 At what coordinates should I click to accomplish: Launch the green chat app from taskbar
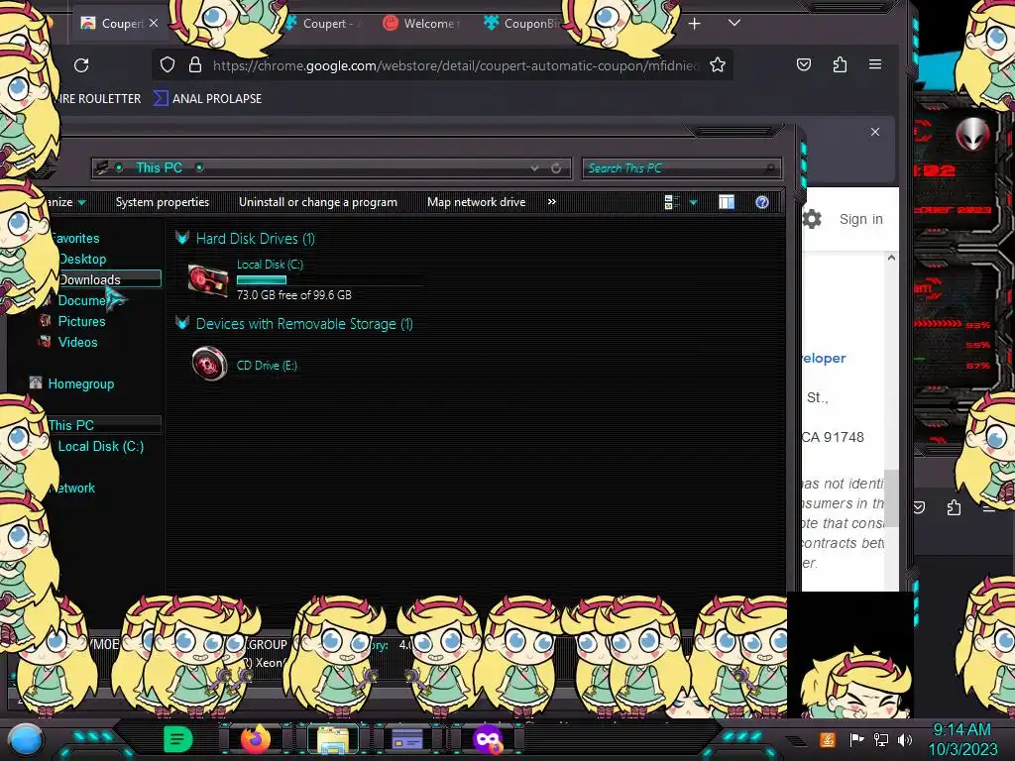click(177, 739)
